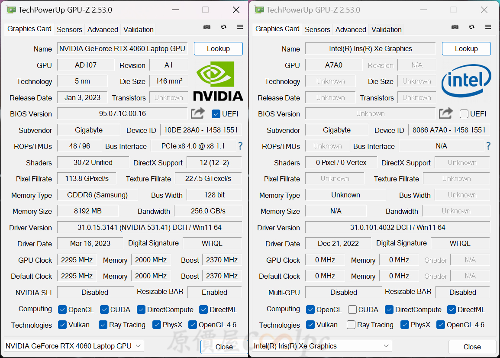
Task: Click Device ID value 8086 A7A0 - 1458 1551
Action: [x=449, y=130]
